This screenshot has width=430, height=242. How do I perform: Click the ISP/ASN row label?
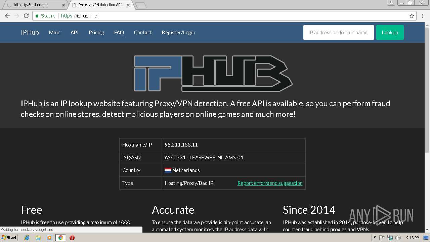coord(131,158)
